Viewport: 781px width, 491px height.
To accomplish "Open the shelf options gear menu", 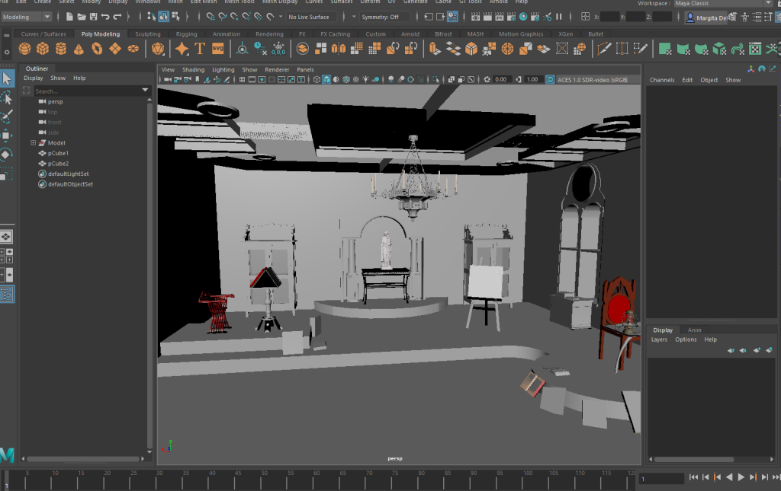I will (6, 52).
